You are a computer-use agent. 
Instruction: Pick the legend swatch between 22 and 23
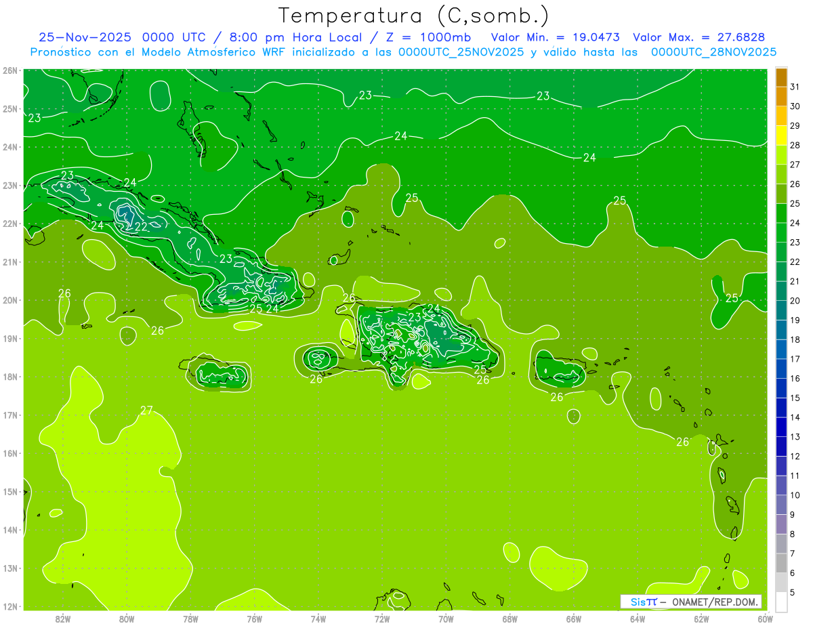pyautogui.click(x=781, y=252)
